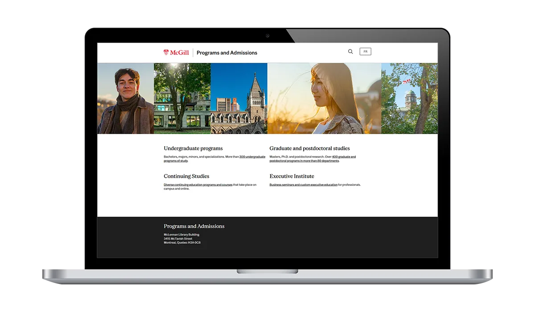535x312 pixels.
Task: Click the McGill logo in the header
Action: 176,53
